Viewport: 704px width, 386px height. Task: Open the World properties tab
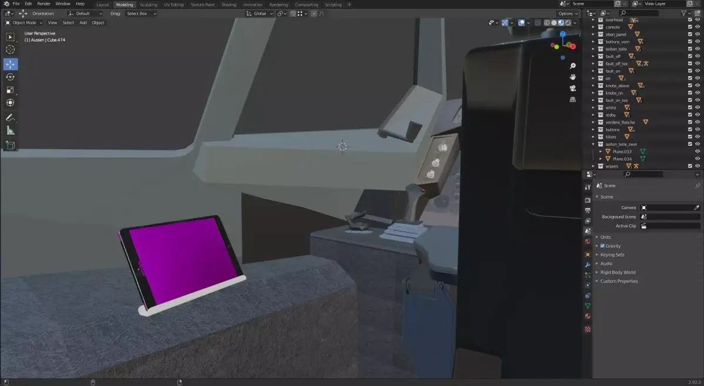coord(588,241)
